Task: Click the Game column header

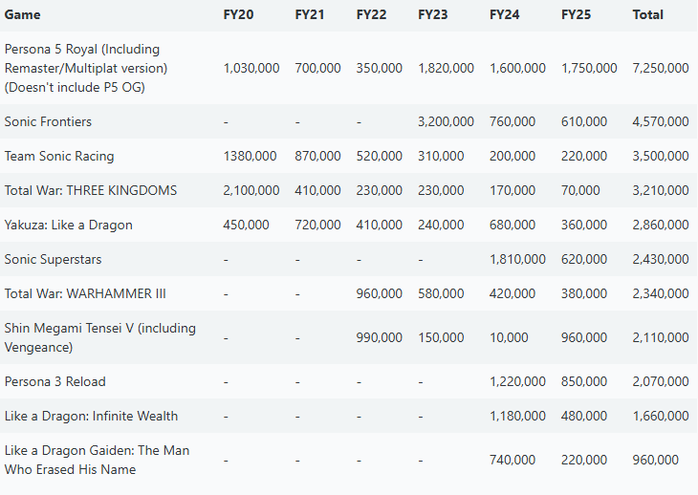Action: pyautogui.click(x=22, y=14)
